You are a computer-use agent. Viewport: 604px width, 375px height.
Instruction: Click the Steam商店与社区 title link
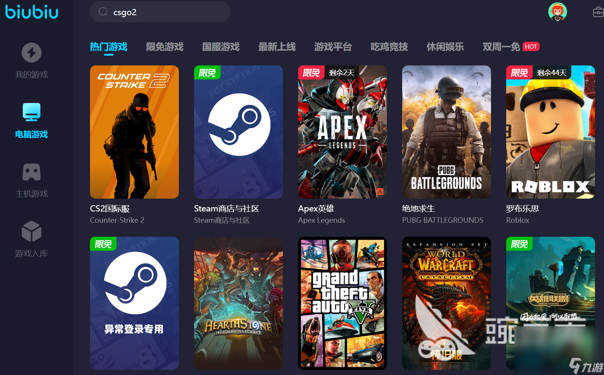[x=226, y=209]
